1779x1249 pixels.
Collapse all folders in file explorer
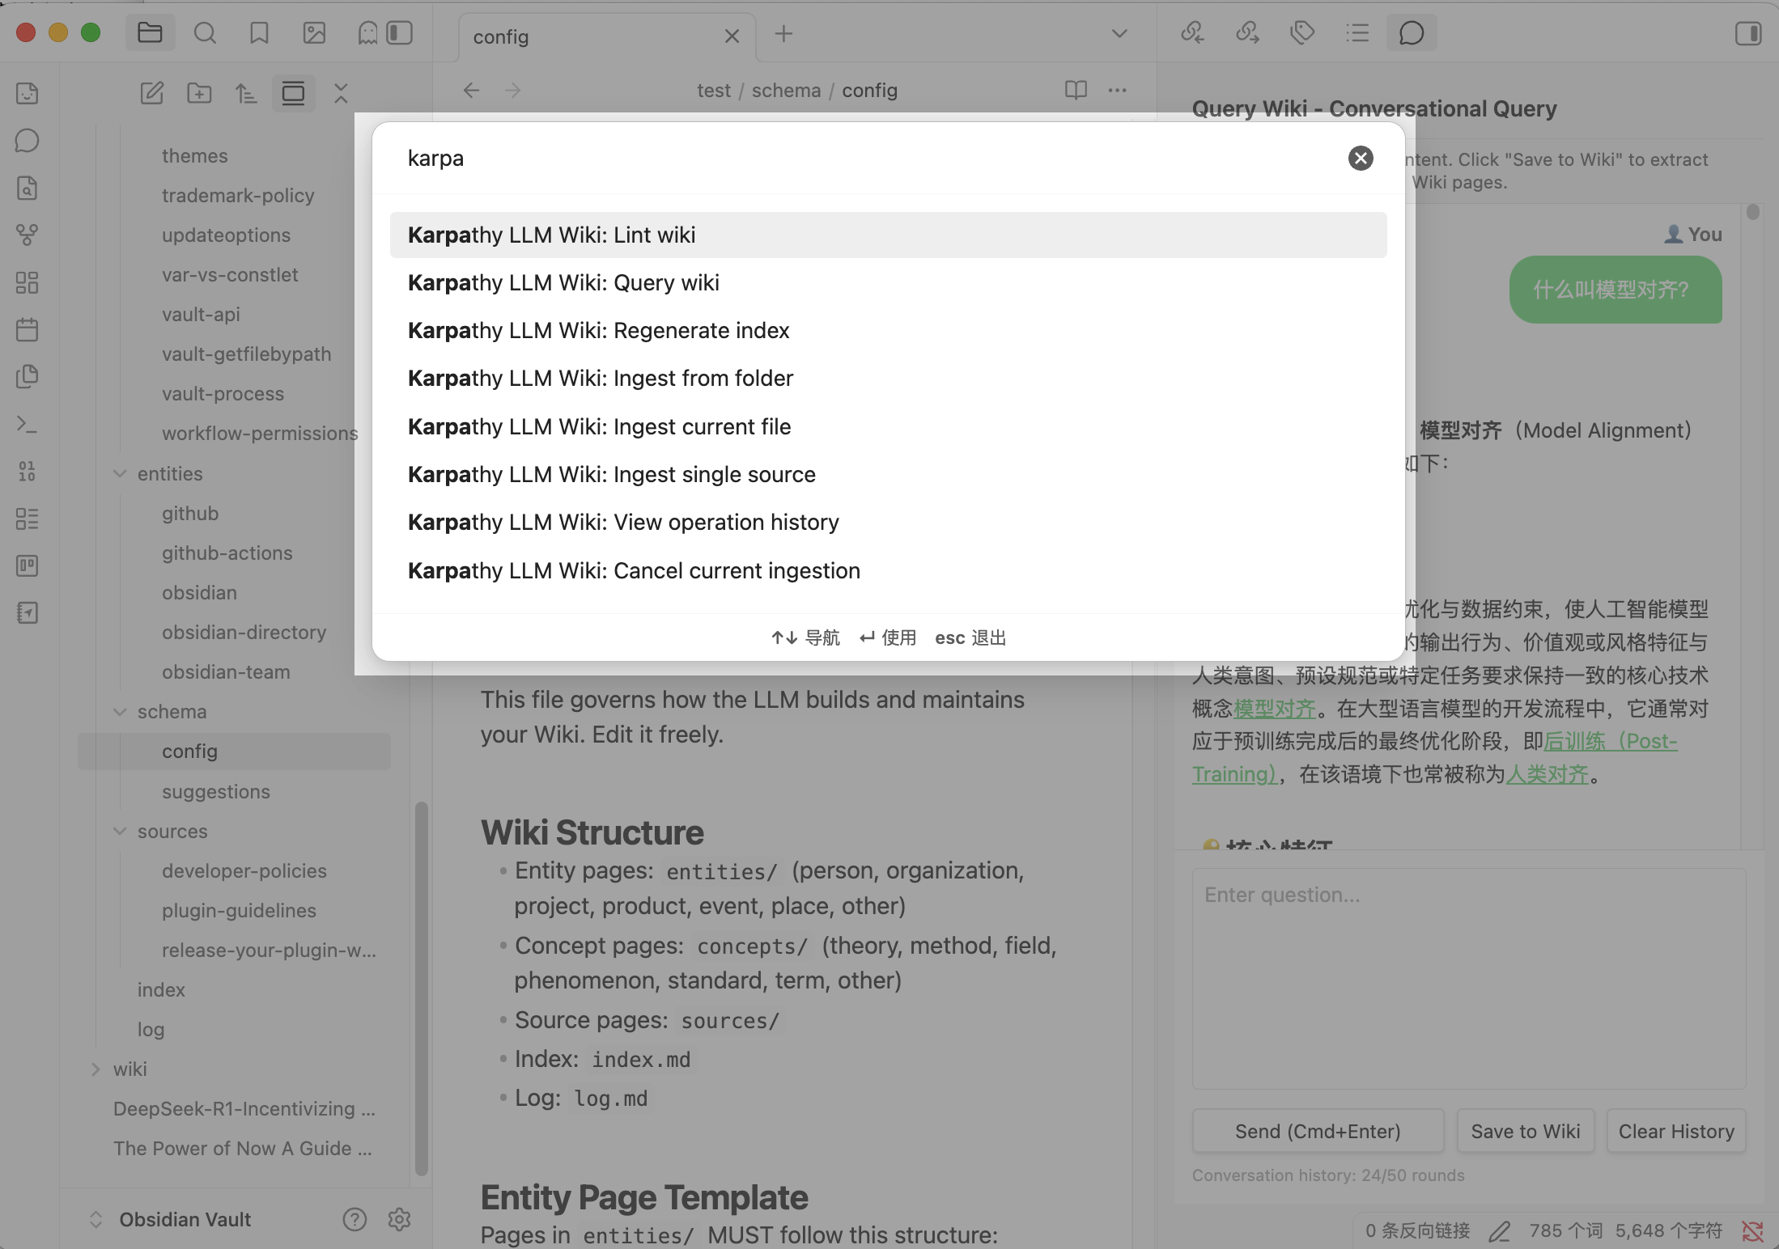tap(341, 94)
